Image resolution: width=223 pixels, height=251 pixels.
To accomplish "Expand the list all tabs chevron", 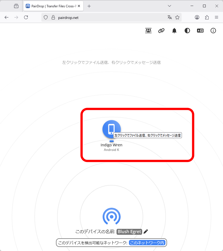I will [169, 6].
